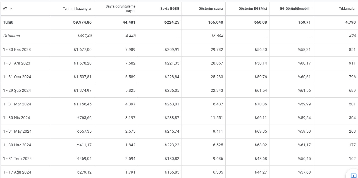This screenshot has height=178, width=358.
Task: Select the 1 - 31 Oca 2024 row
Action: pyautogui.click(x=179, y=77)
